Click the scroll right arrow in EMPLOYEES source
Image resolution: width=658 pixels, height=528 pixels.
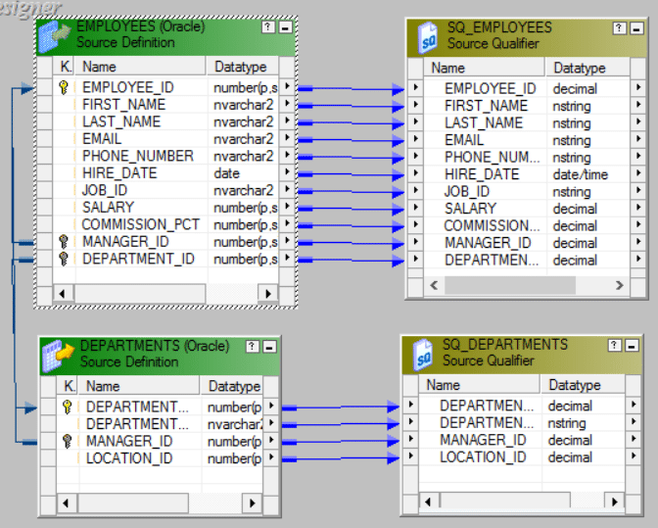[x=268, y=293]
